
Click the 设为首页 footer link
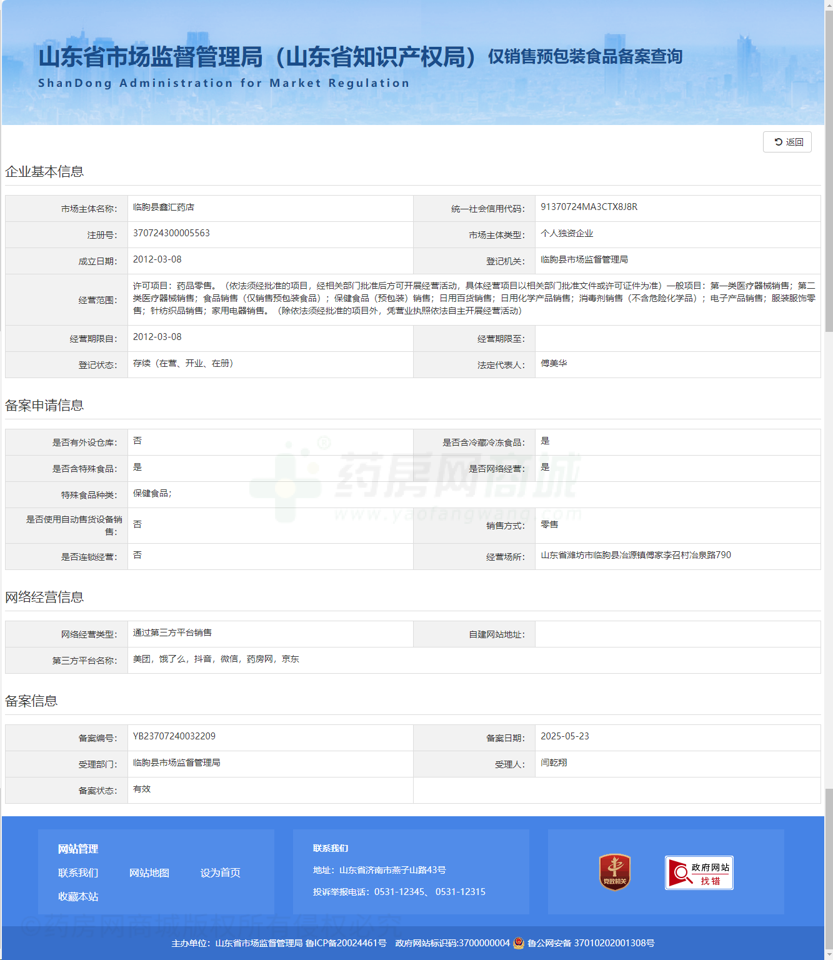[220, 872]
